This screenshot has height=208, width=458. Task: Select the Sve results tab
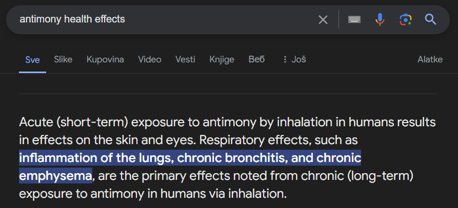[32, 60]
